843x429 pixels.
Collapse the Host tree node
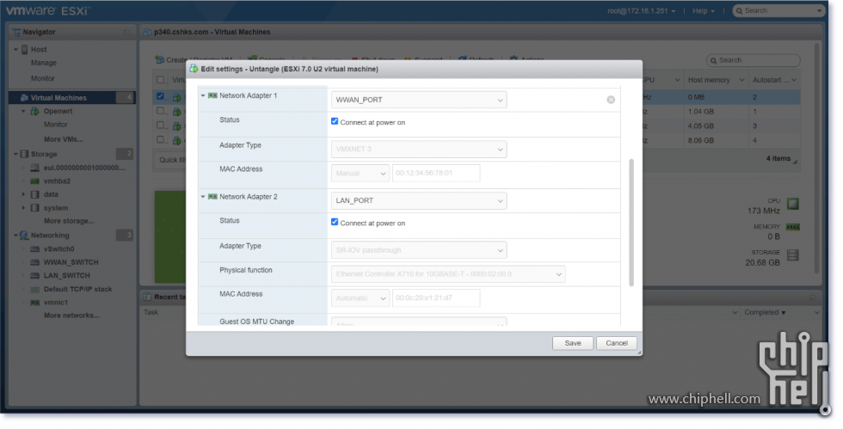pyautogui.click(x=15, y=50)
